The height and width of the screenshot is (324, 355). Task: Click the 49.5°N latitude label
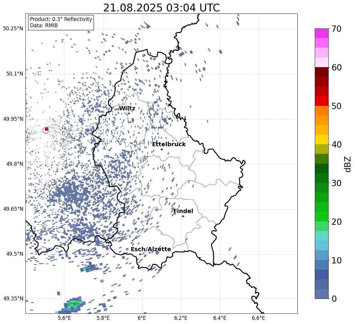click(x=15, y=254)
